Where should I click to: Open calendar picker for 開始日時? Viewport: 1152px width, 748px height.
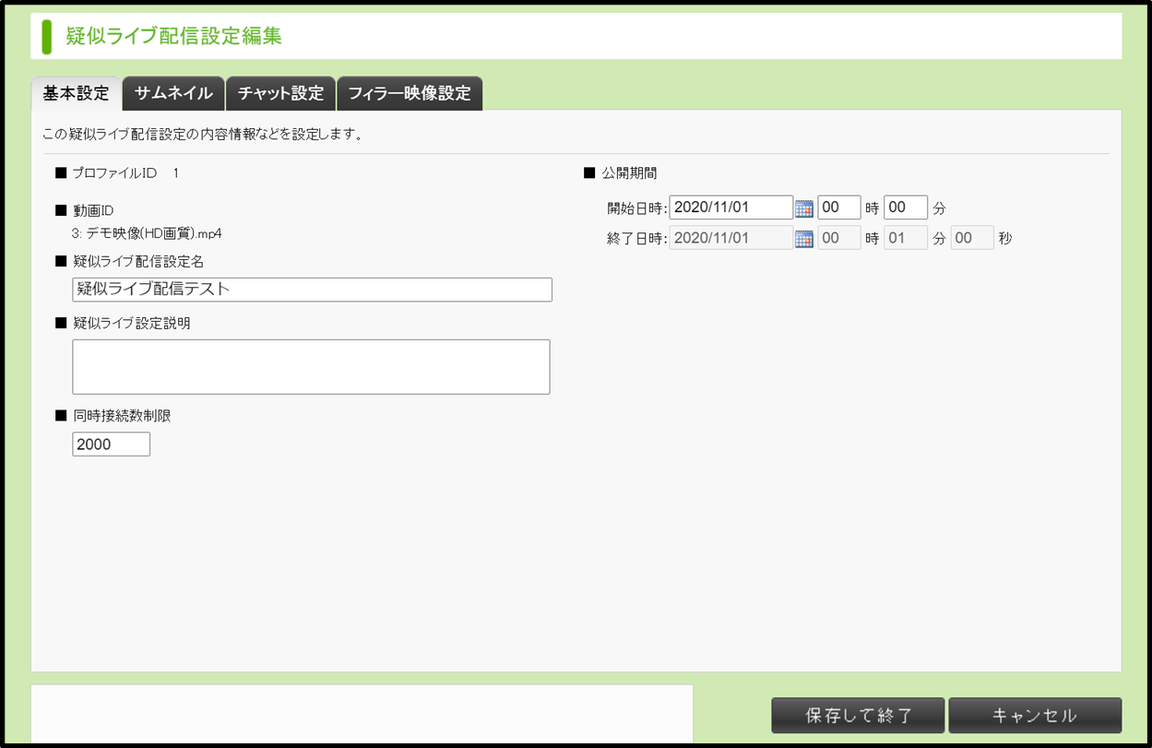[x=804, y=208]
